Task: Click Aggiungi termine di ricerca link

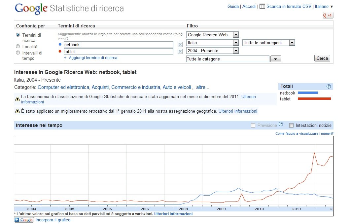Action: point(93,57)
